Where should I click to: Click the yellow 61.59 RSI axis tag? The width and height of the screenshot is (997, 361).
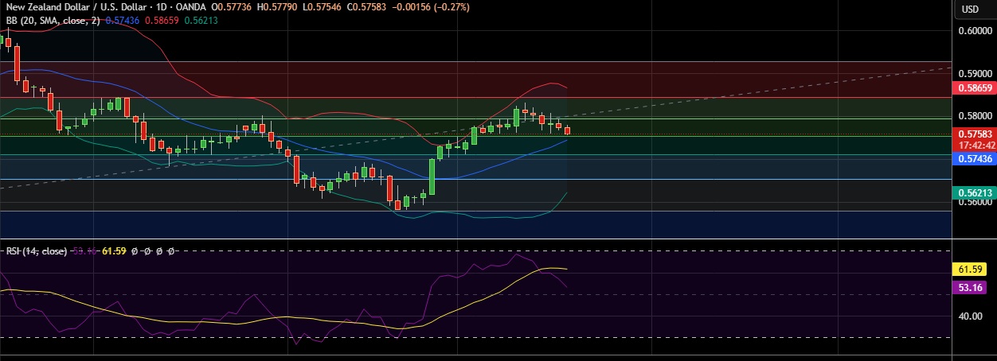[970, 270]
